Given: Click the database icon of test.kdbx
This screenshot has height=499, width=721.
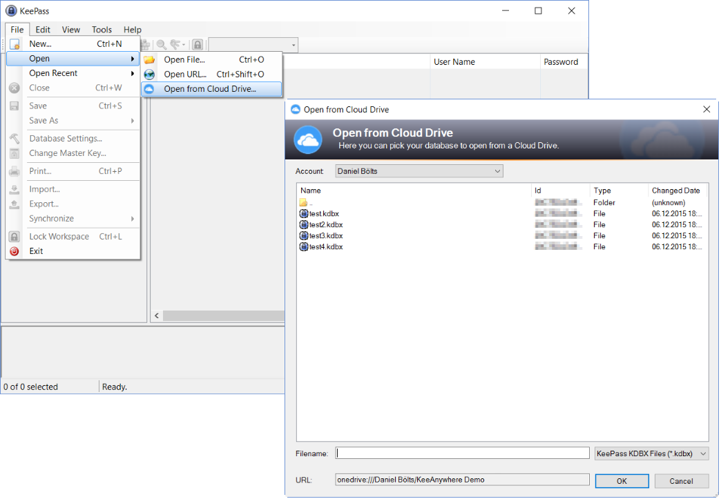Looking at the screenshot, I should click(x=303, y=214).
